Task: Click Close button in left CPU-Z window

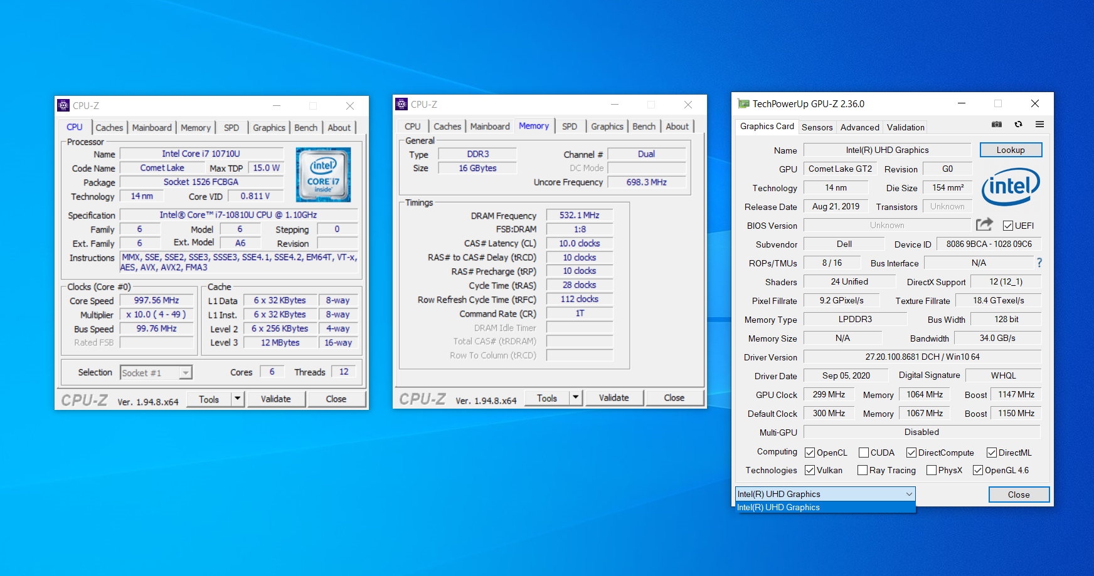Action: point(336,399)
